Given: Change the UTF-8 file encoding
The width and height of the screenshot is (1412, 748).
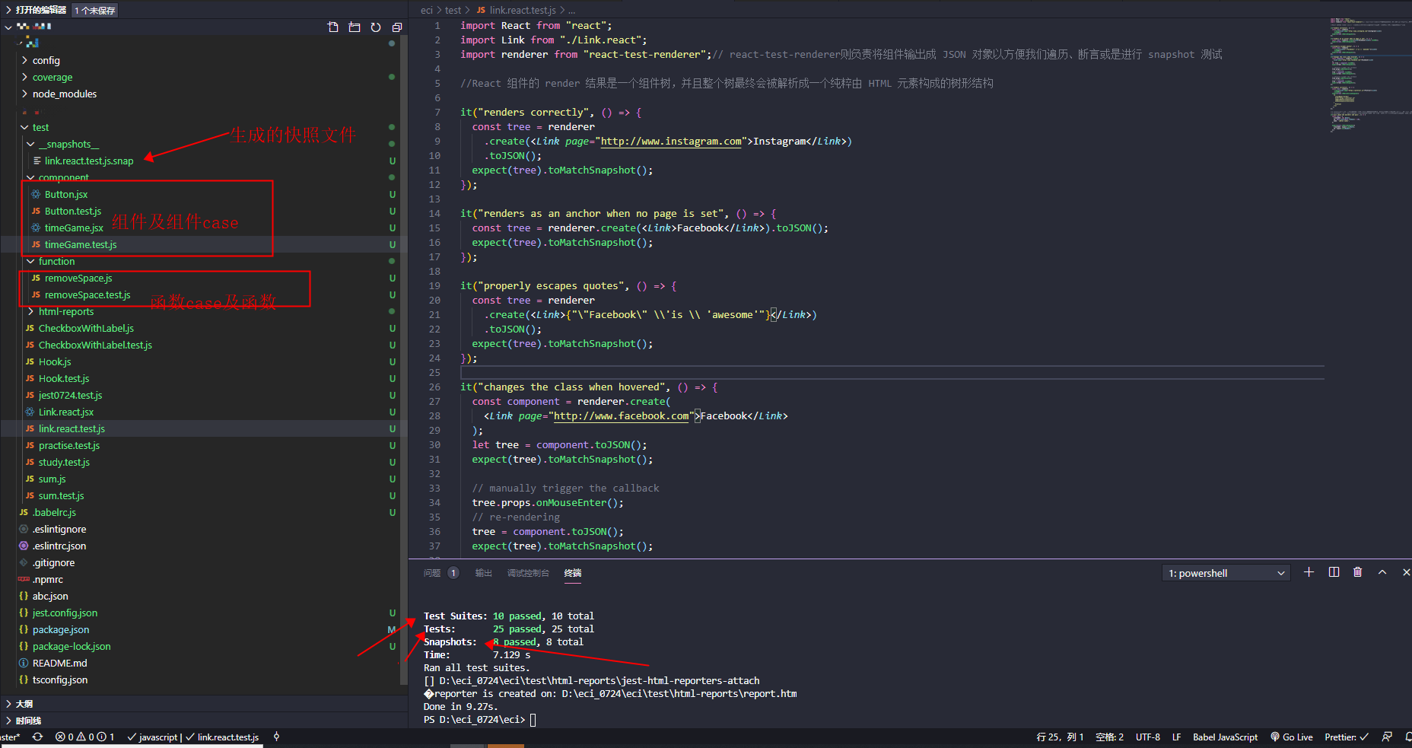Looking at the screenshot, I should tap(1148, 737).
